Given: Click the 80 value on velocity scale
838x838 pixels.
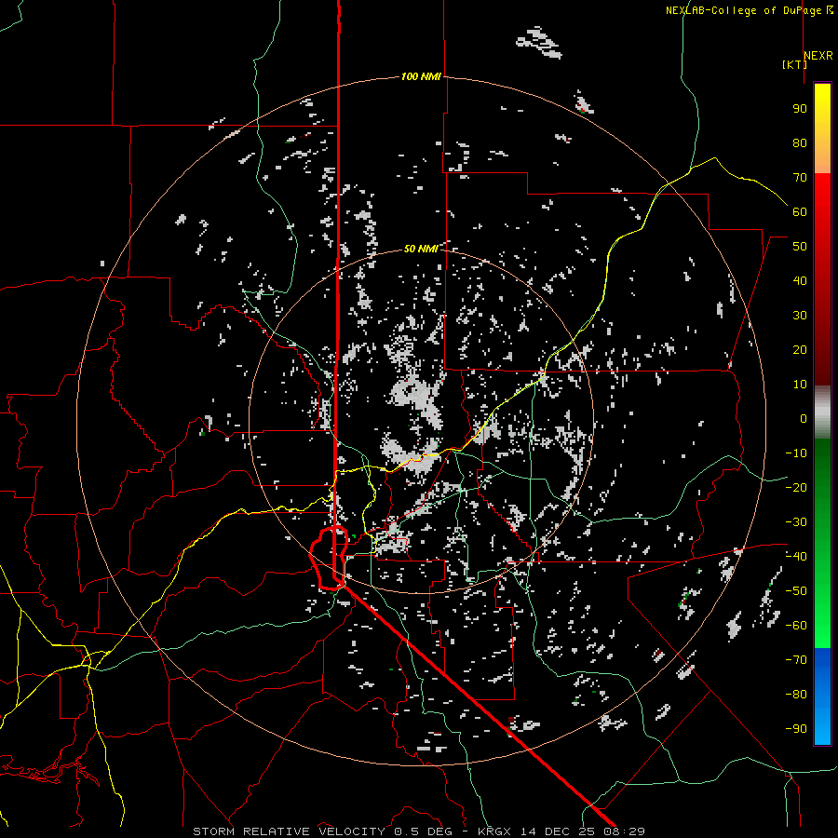Looking at the screenshot, I should 800,143.
